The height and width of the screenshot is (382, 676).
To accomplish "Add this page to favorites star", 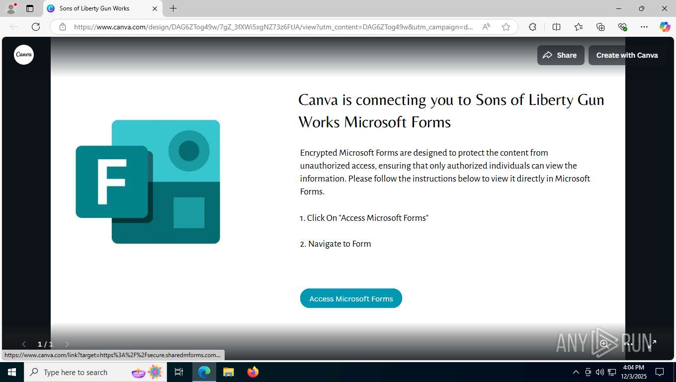I will [x=506, y=27].
